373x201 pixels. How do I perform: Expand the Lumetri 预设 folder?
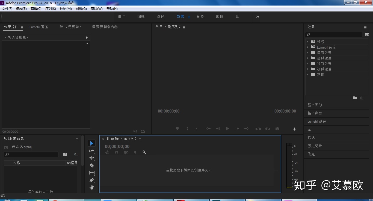(307, 47)
